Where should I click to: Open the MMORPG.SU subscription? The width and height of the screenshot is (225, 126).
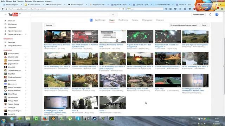pos(13,57)
